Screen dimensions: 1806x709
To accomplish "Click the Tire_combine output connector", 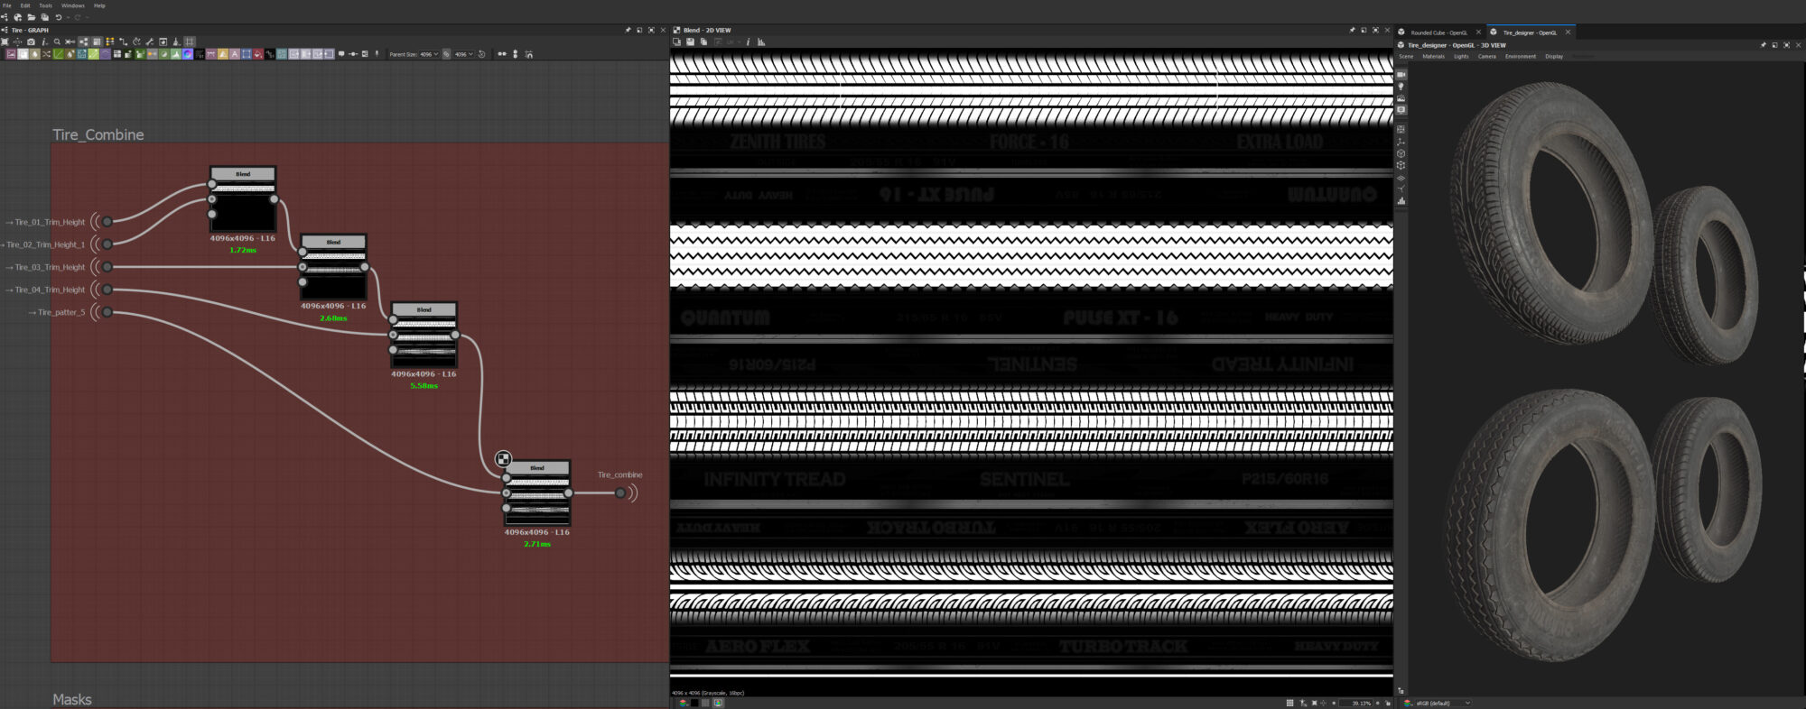I will (620, 493).
